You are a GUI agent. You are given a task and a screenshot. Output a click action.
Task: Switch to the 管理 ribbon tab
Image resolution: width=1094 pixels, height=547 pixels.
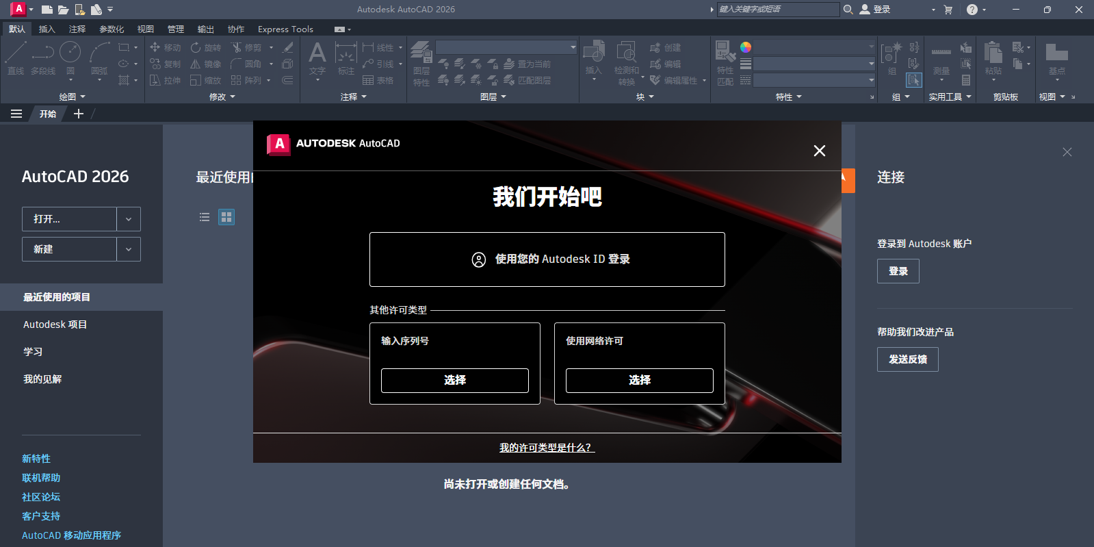(x=176, y=29)
